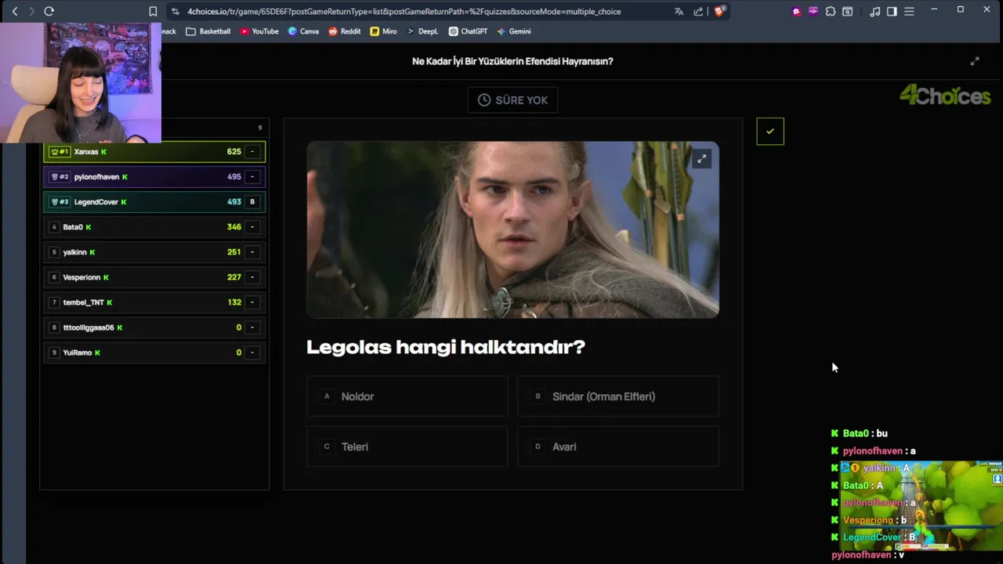The width and height of the screenshot is (1003, 564).
Task: Select player row pylonofhaven
Action: coord(154,177)
